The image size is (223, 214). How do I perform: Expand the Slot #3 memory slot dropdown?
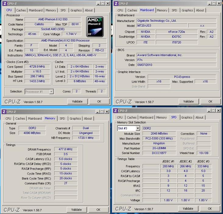point(138,128)
